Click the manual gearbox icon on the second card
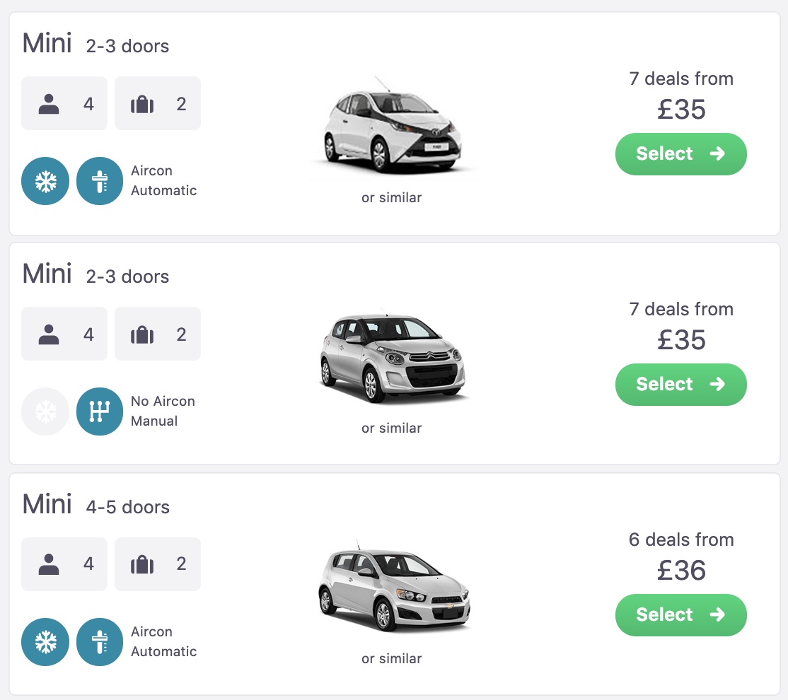The height and width of the screenshot is (700, 788). pos(100,412)
